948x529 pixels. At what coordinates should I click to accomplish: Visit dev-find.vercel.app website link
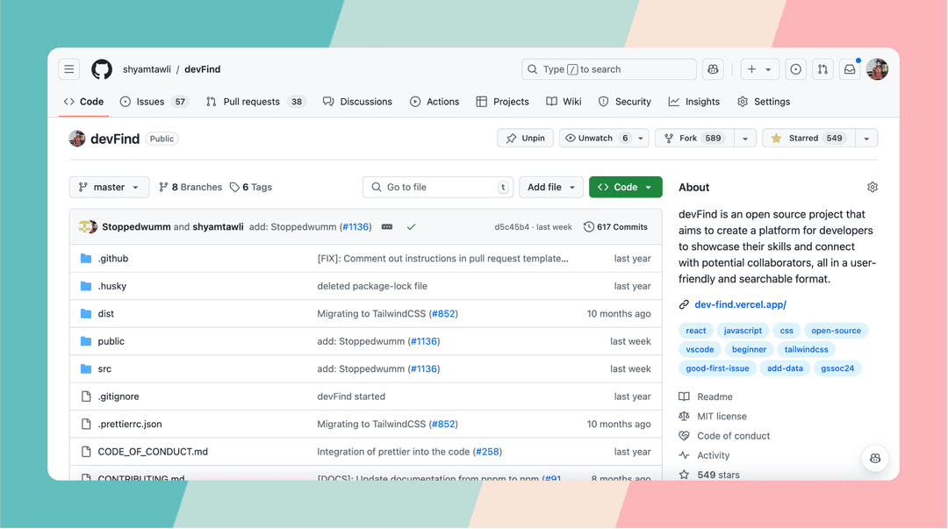[x=740, y=304]
